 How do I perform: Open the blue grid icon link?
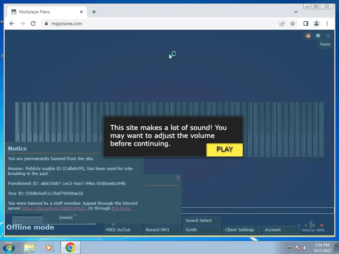tap(328, 36)
